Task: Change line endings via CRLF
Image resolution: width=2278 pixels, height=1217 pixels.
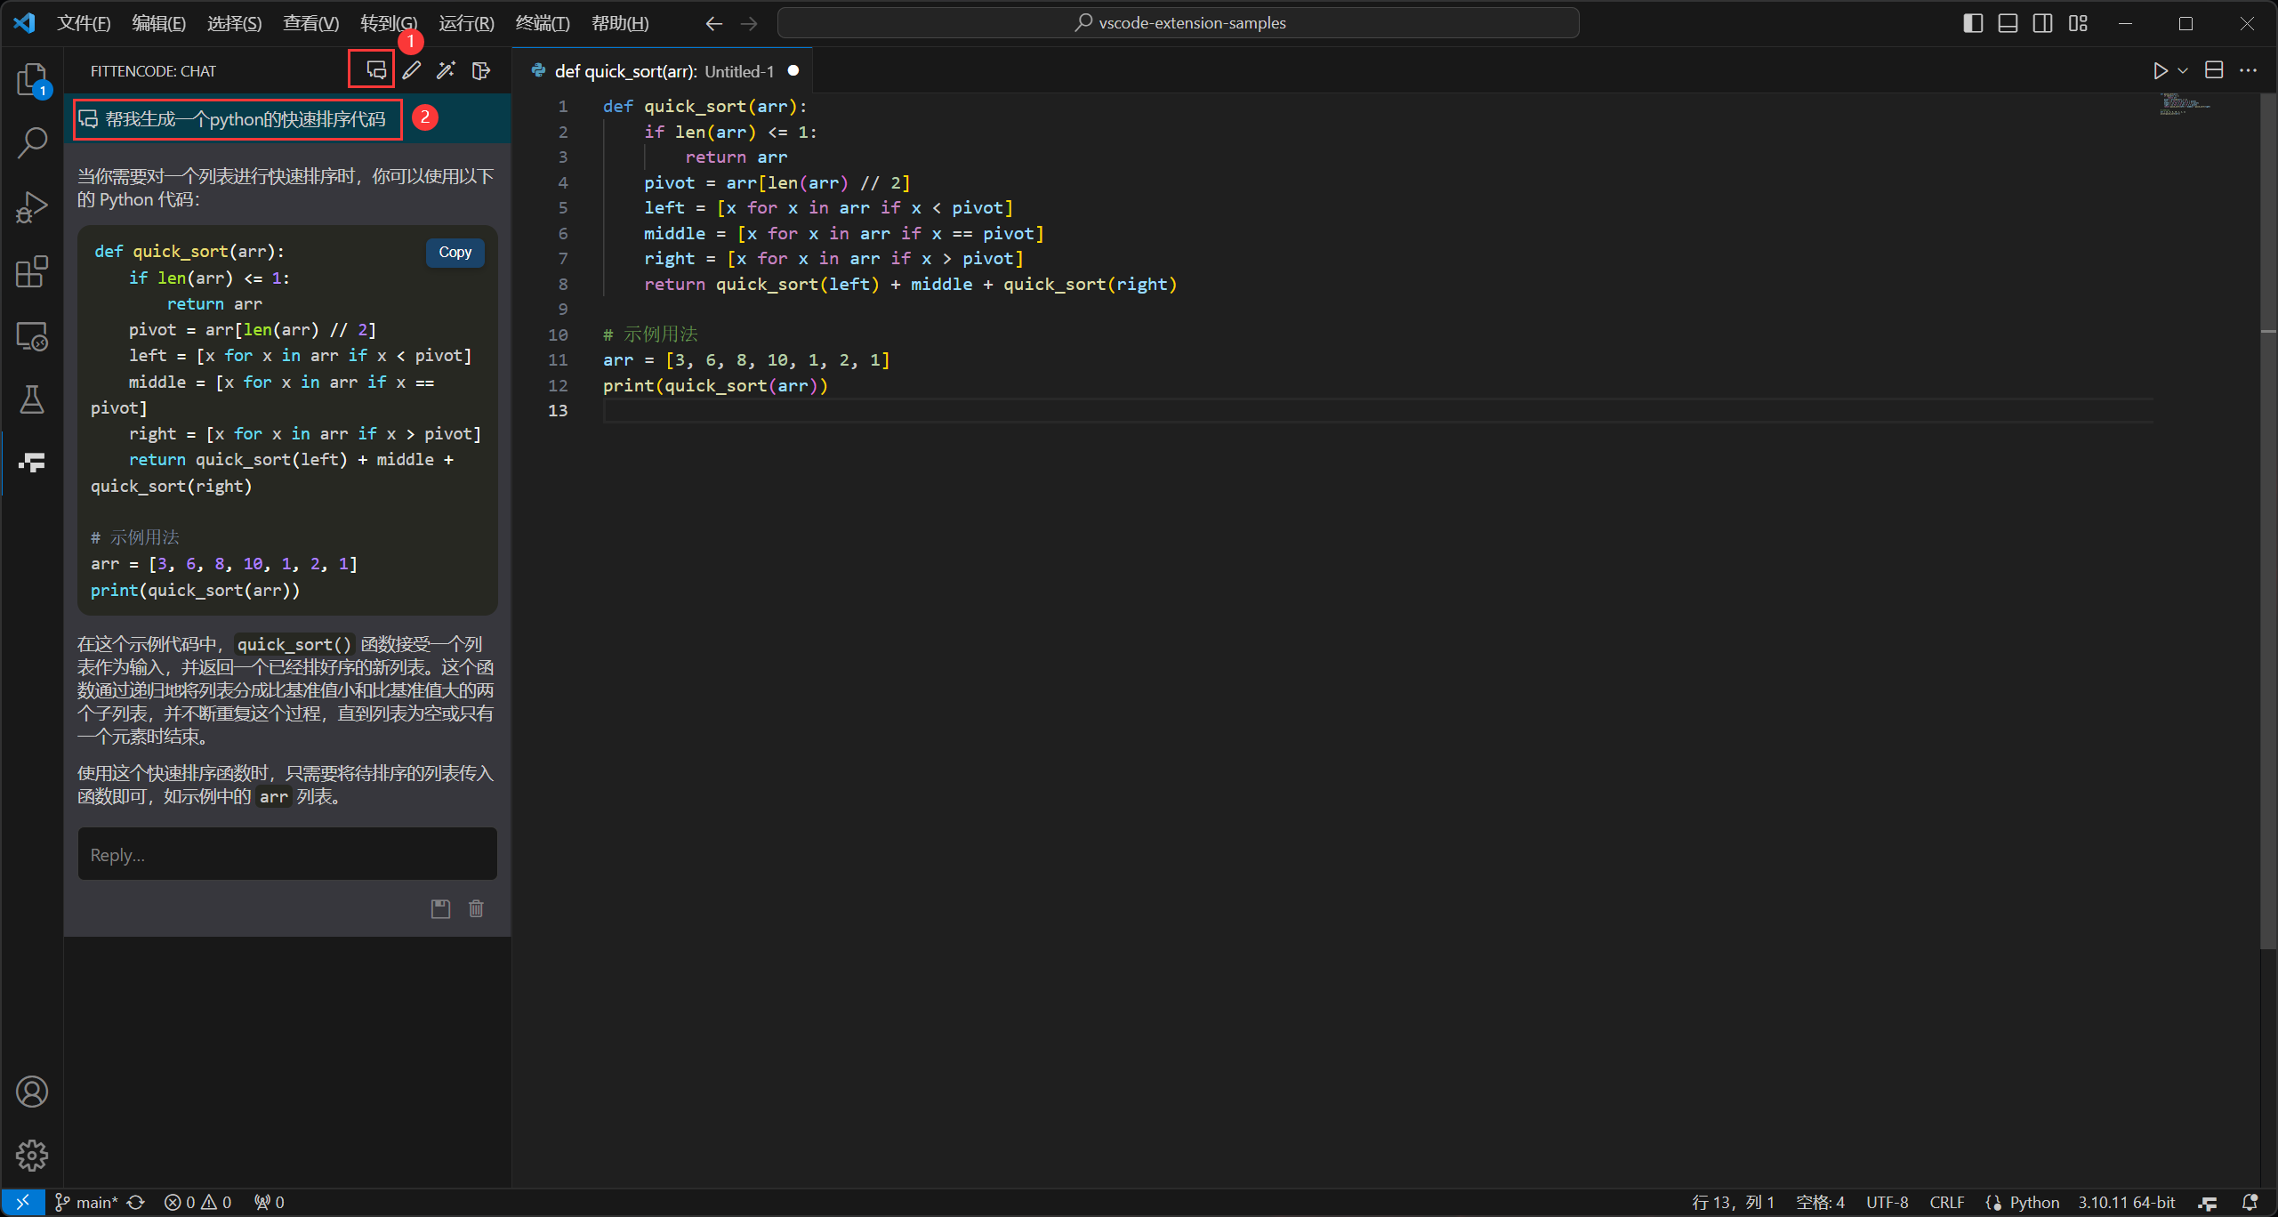Action: point(1947,1203)
